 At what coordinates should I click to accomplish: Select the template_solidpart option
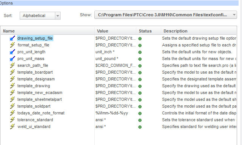(34, 106)
